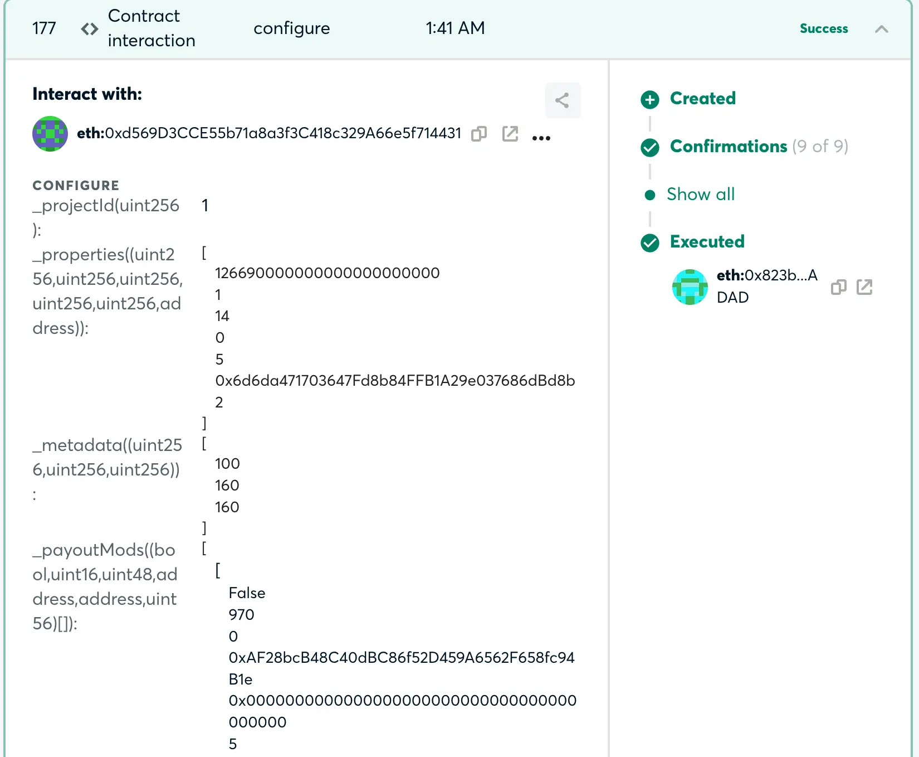Open contract address in block explorer
The width and height of the screenshot is (919, 757).
[x=510, y=134]
